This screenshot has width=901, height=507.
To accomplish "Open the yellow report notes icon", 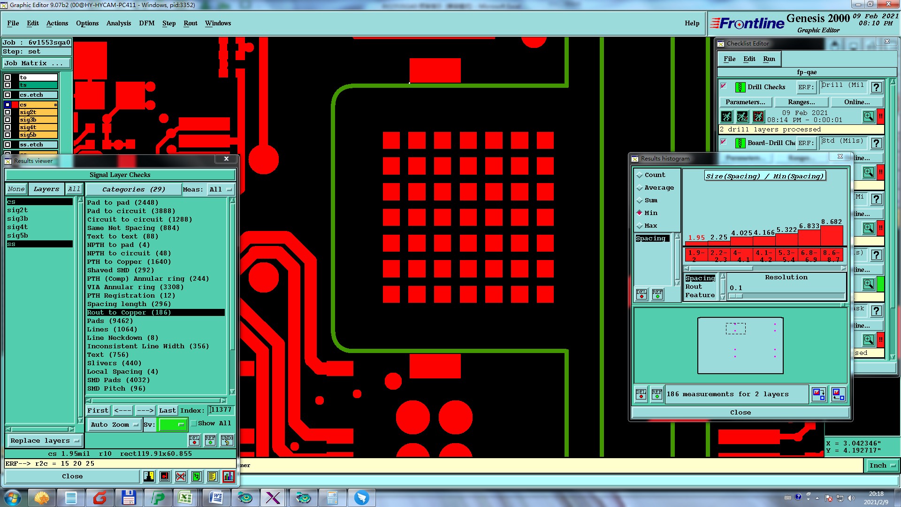I will [213, 476].
